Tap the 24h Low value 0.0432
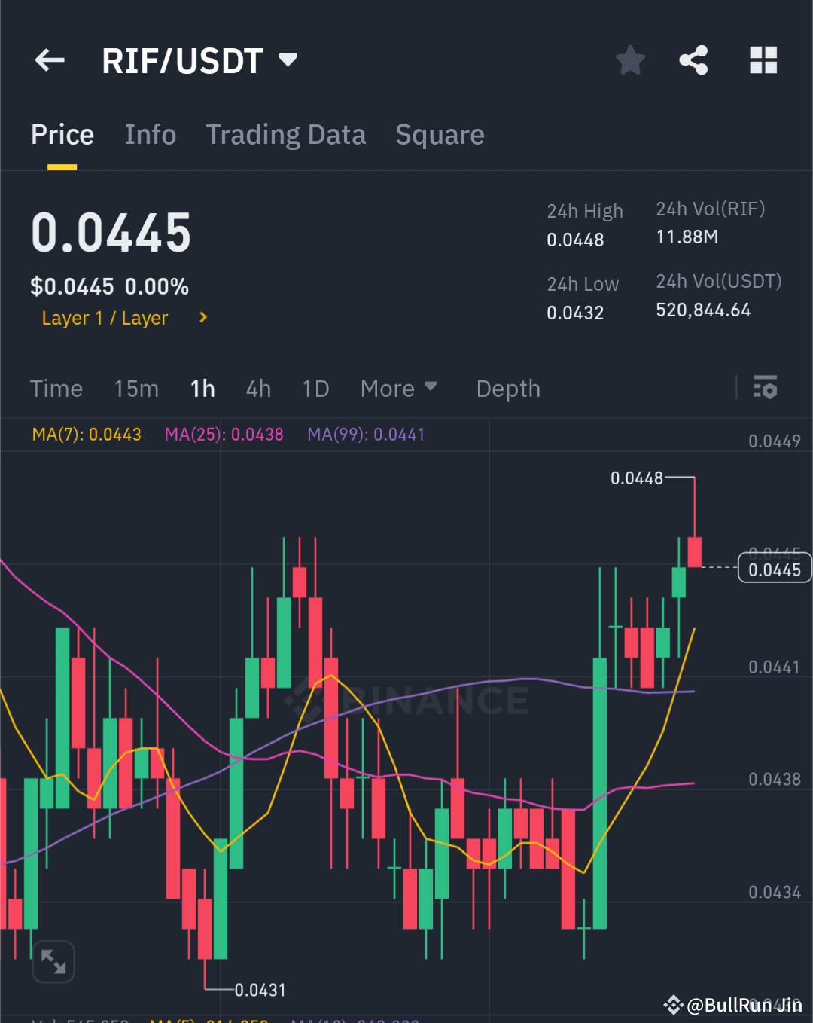 [575, 313]
